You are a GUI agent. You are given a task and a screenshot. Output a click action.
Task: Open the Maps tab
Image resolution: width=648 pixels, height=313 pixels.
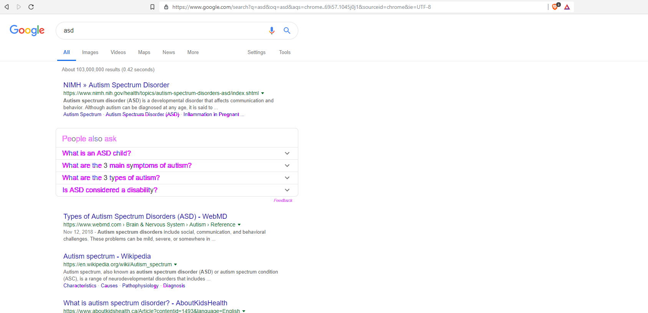[144, 52]
